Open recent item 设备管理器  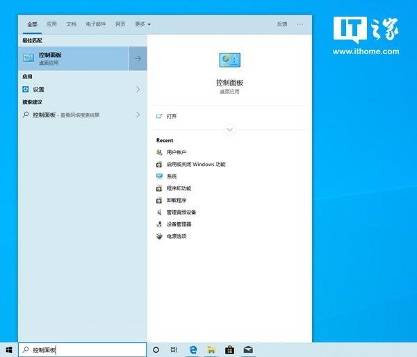(x=179, y=224)
